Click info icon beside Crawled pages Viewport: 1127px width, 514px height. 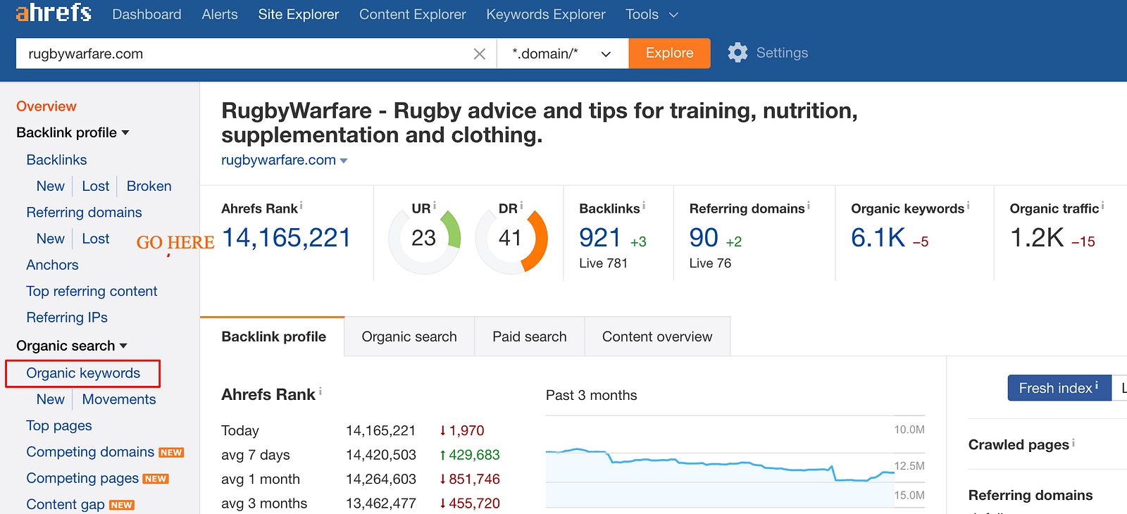(1073, 442)
